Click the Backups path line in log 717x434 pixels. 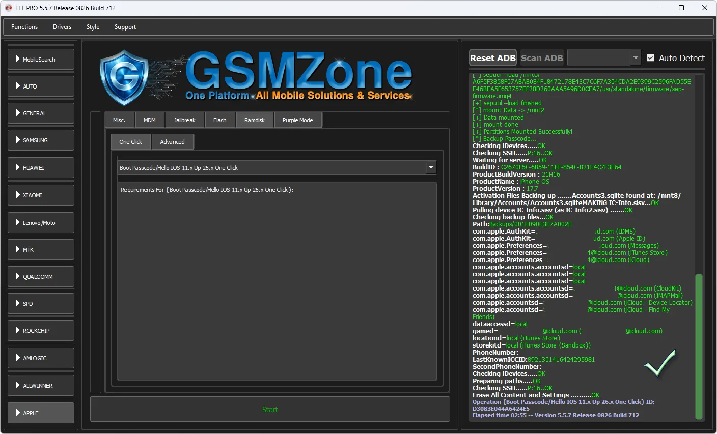[522, 224]
